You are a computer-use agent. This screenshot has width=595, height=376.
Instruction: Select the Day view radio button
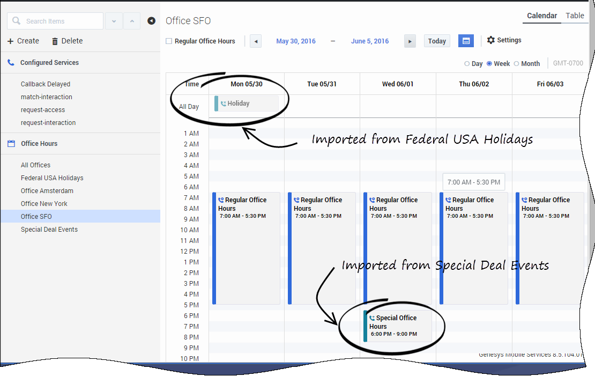(x=467, y=64)
